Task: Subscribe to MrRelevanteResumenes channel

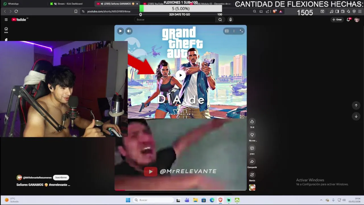Action: click(x=61, y=177)
